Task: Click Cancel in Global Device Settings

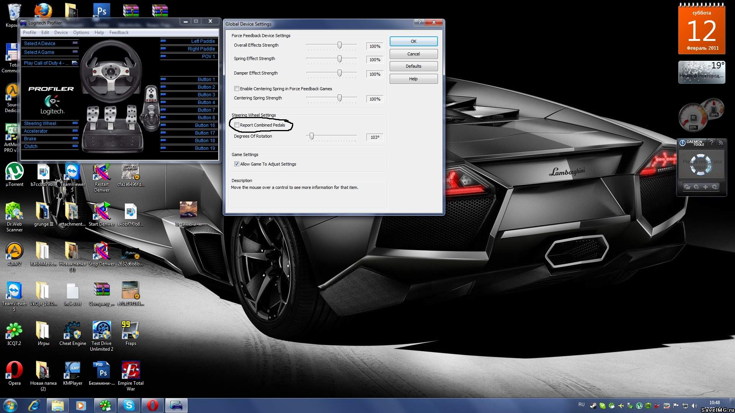Action: point(413,54)
